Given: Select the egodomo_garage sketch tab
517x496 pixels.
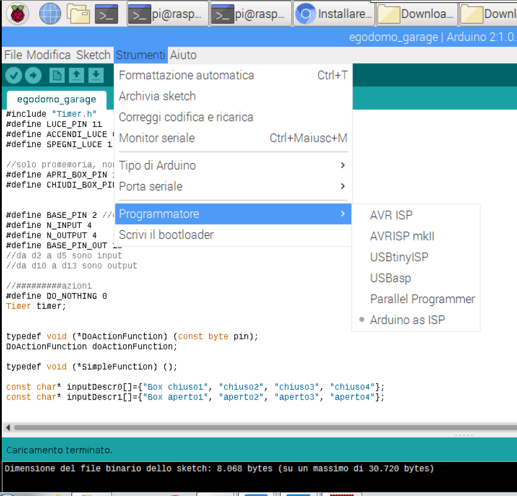Looking at the screenshot, I should pyautogui.click(x=57, y=99).
